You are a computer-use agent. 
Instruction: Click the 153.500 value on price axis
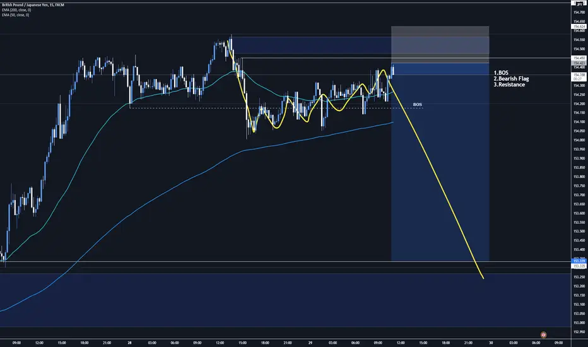[579, 231]
